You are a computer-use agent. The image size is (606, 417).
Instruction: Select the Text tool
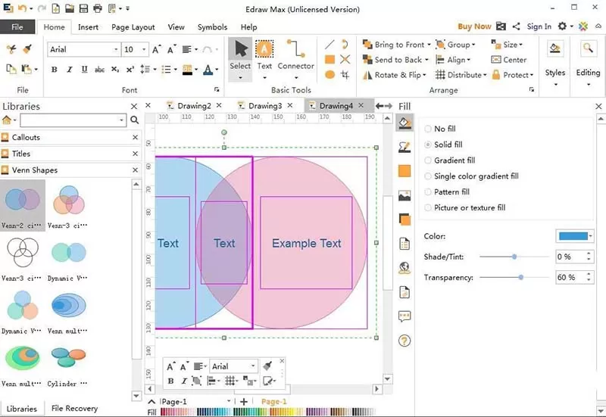point(264,59)
